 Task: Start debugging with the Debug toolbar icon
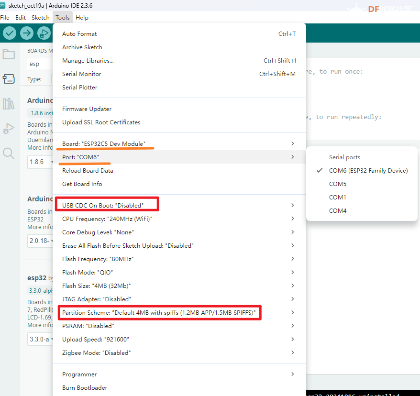click(44, 33)
